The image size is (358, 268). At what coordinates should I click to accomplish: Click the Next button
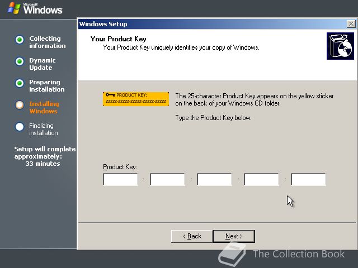coord(234,236)
